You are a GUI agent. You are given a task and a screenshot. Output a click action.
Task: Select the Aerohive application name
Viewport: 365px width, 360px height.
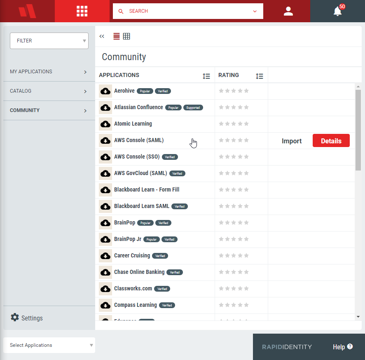click(x=124, y=91)
